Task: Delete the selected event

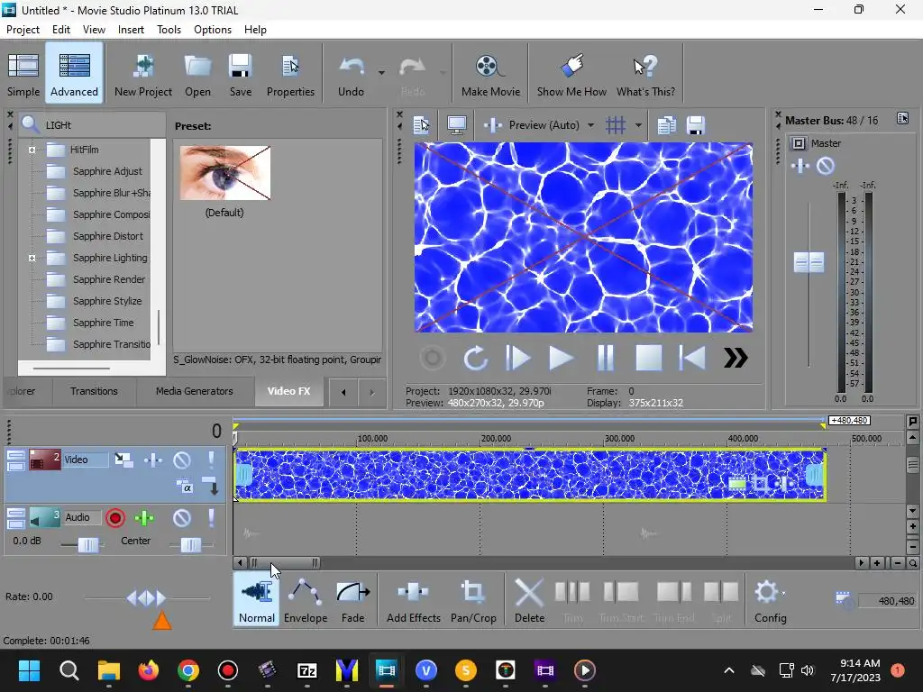Action: coord(529,600)
